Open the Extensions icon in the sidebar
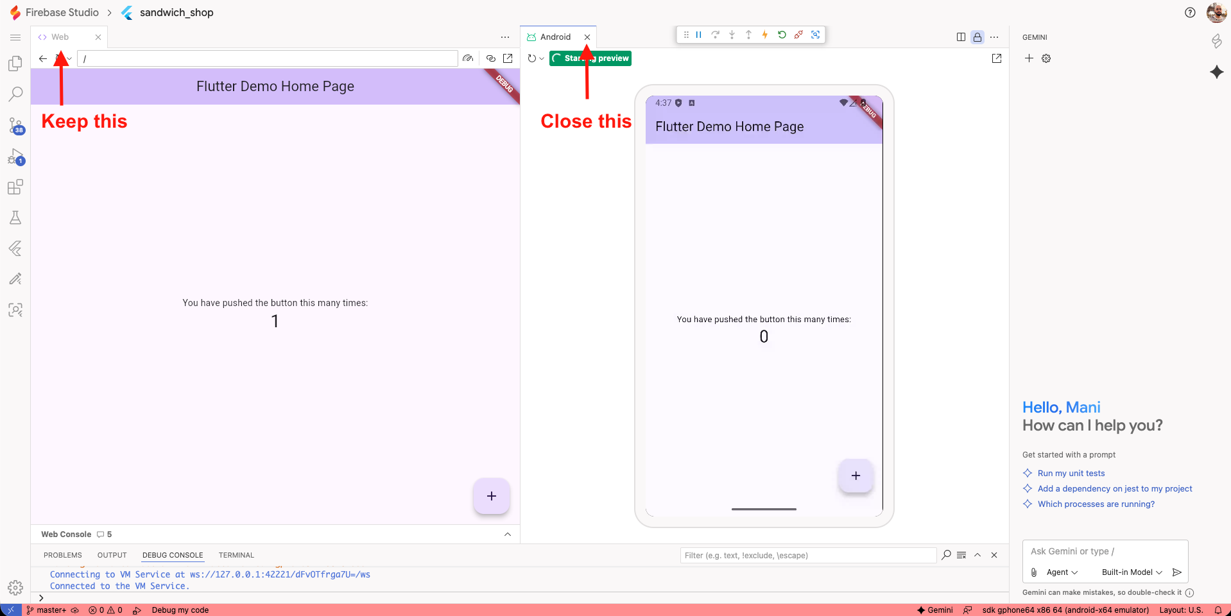This screenshot has width=1231, height=616. tap(15, 187)
